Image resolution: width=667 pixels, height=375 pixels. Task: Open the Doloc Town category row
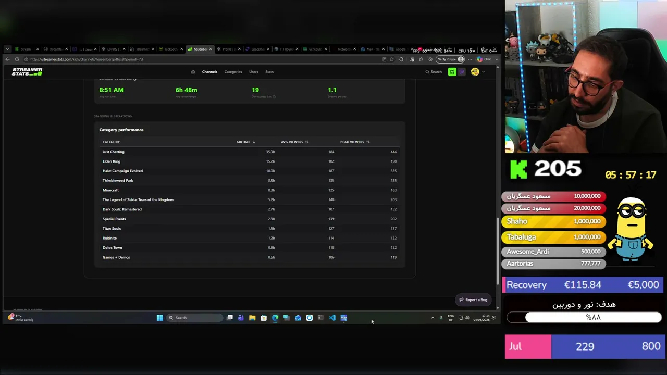click(249, 248)
